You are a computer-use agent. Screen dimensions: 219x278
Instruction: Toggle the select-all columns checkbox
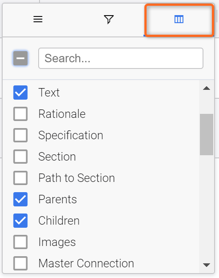(x=20, y=58)
